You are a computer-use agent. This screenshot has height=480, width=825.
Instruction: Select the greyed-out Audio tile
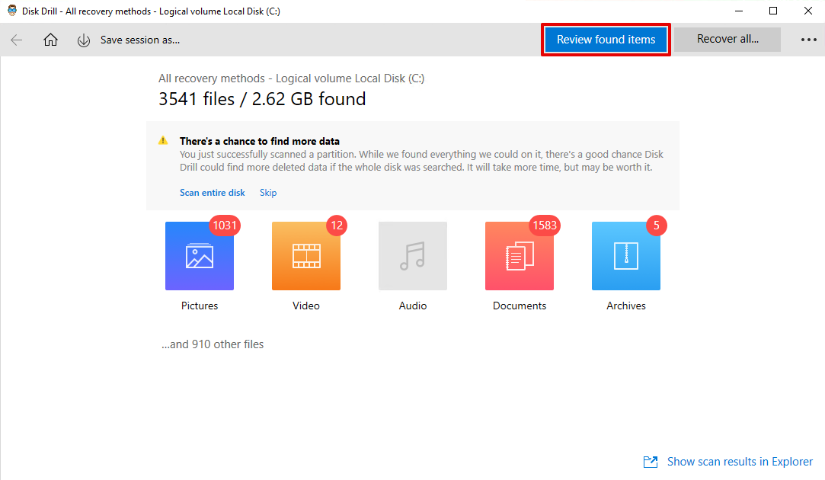(413, 256)
